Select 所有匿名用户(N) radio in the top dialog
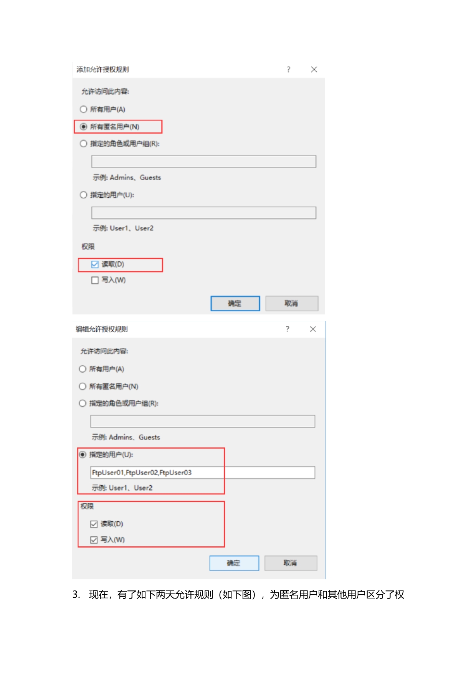 (83, 127)
